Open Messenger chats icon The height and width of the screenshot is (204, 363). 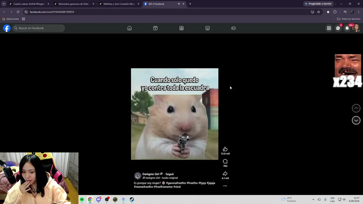(338, 28)
